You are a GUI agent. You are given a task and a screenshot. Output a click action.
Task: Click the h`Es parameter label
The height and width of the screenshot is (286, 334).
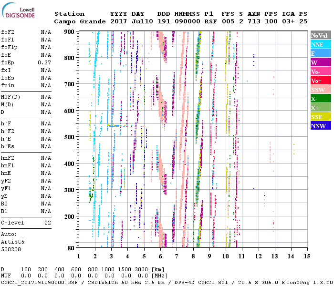click(8, 147)
